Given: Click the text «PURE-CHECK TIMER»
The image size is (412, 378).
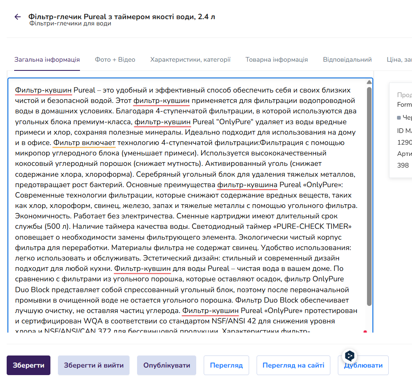Looking at the screenshot, I should [x=312, y=226].
